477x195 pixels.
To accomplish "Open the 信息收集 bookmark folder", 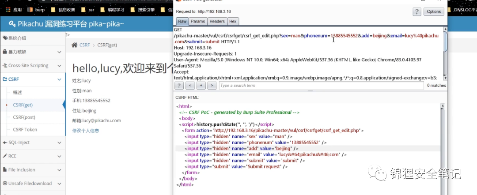I will point(63,10).
